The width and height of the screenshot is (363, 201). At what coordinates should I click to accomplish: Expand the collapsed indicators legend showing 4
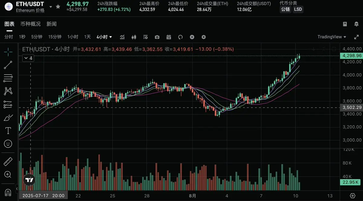tap(28, 58)
